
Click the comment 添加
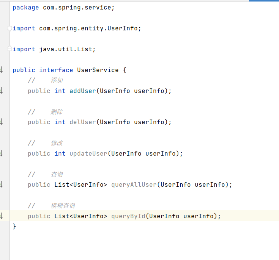(x=57, y=80)
